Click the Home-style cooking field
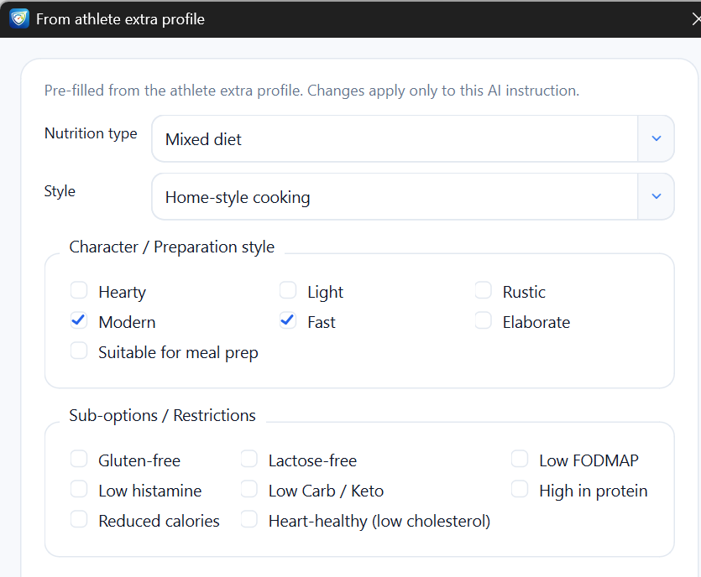This screenshot has width=701, height=577. [395, 197]
